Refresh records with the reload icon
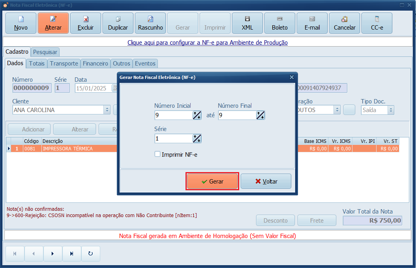Screen dimensions: 416x268 click(x=90, y=254)
